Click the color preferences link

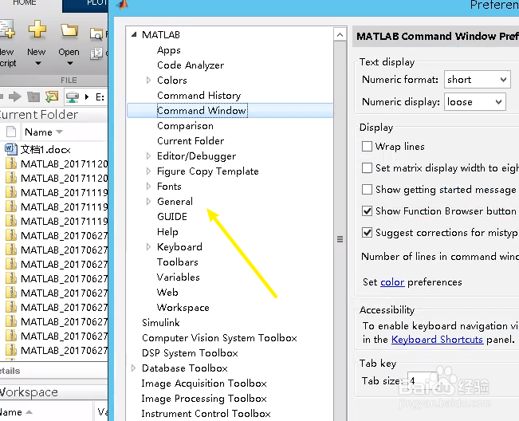tap(392, 282)
